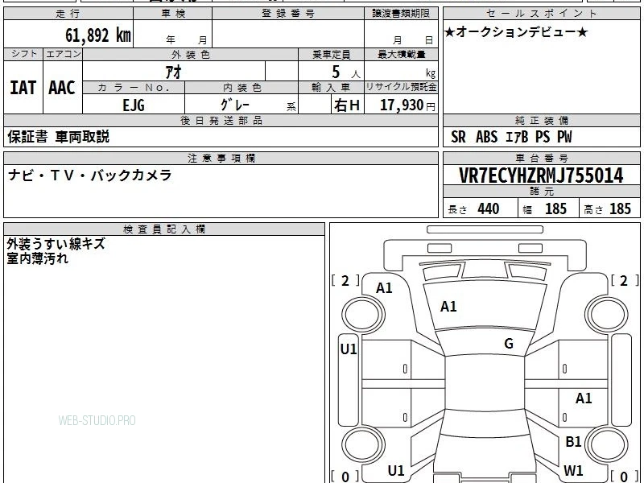Image resolution: width=644 pixels, height=483 pixels.
Task: Click the エアコン header cell
Action: pyautogui.click(x=63, y=54)
